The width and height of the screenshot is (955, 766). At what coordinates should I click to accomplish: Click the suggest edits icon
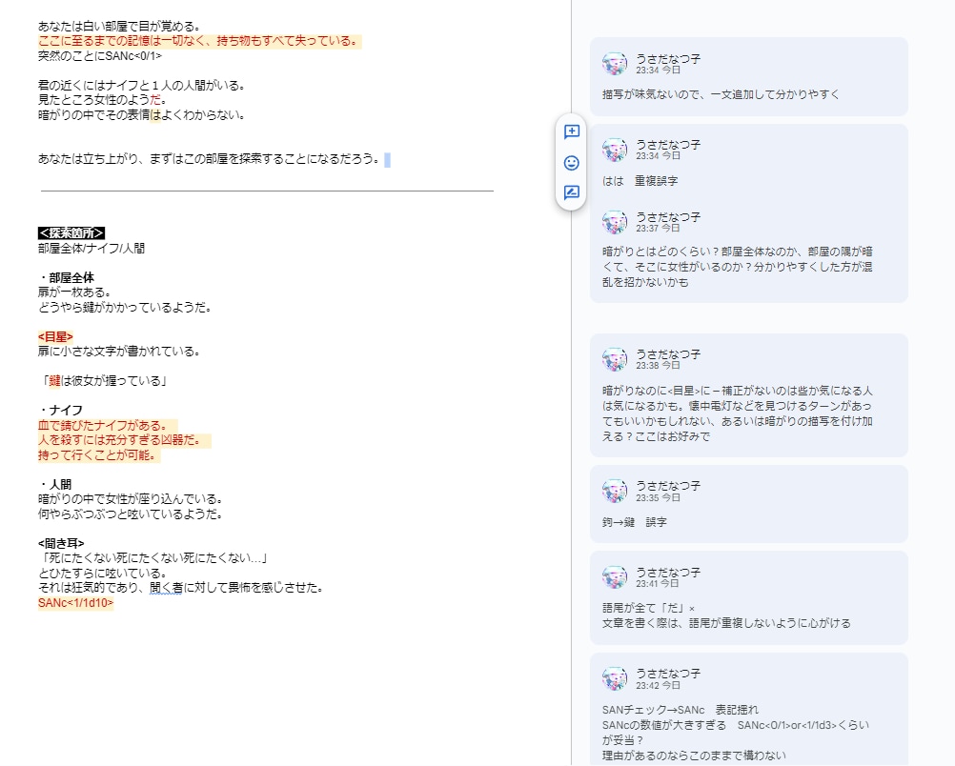point(571,193)
